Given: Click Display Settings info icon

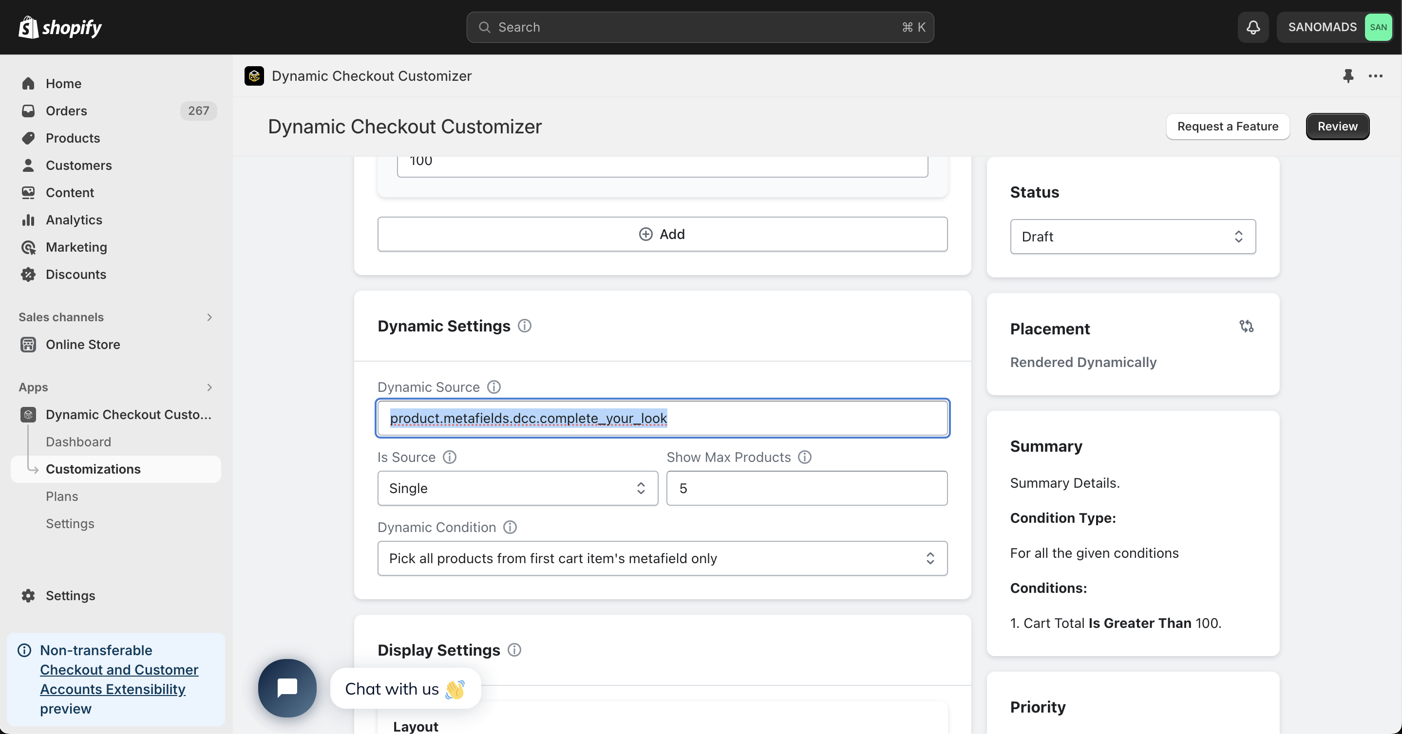Looking at the screenshot, I should pos(514,650).
